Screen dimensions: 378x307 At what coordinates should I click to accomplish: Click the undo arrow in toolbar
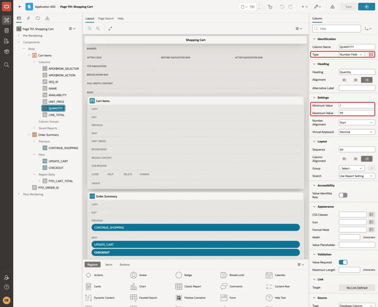point(282,7)
